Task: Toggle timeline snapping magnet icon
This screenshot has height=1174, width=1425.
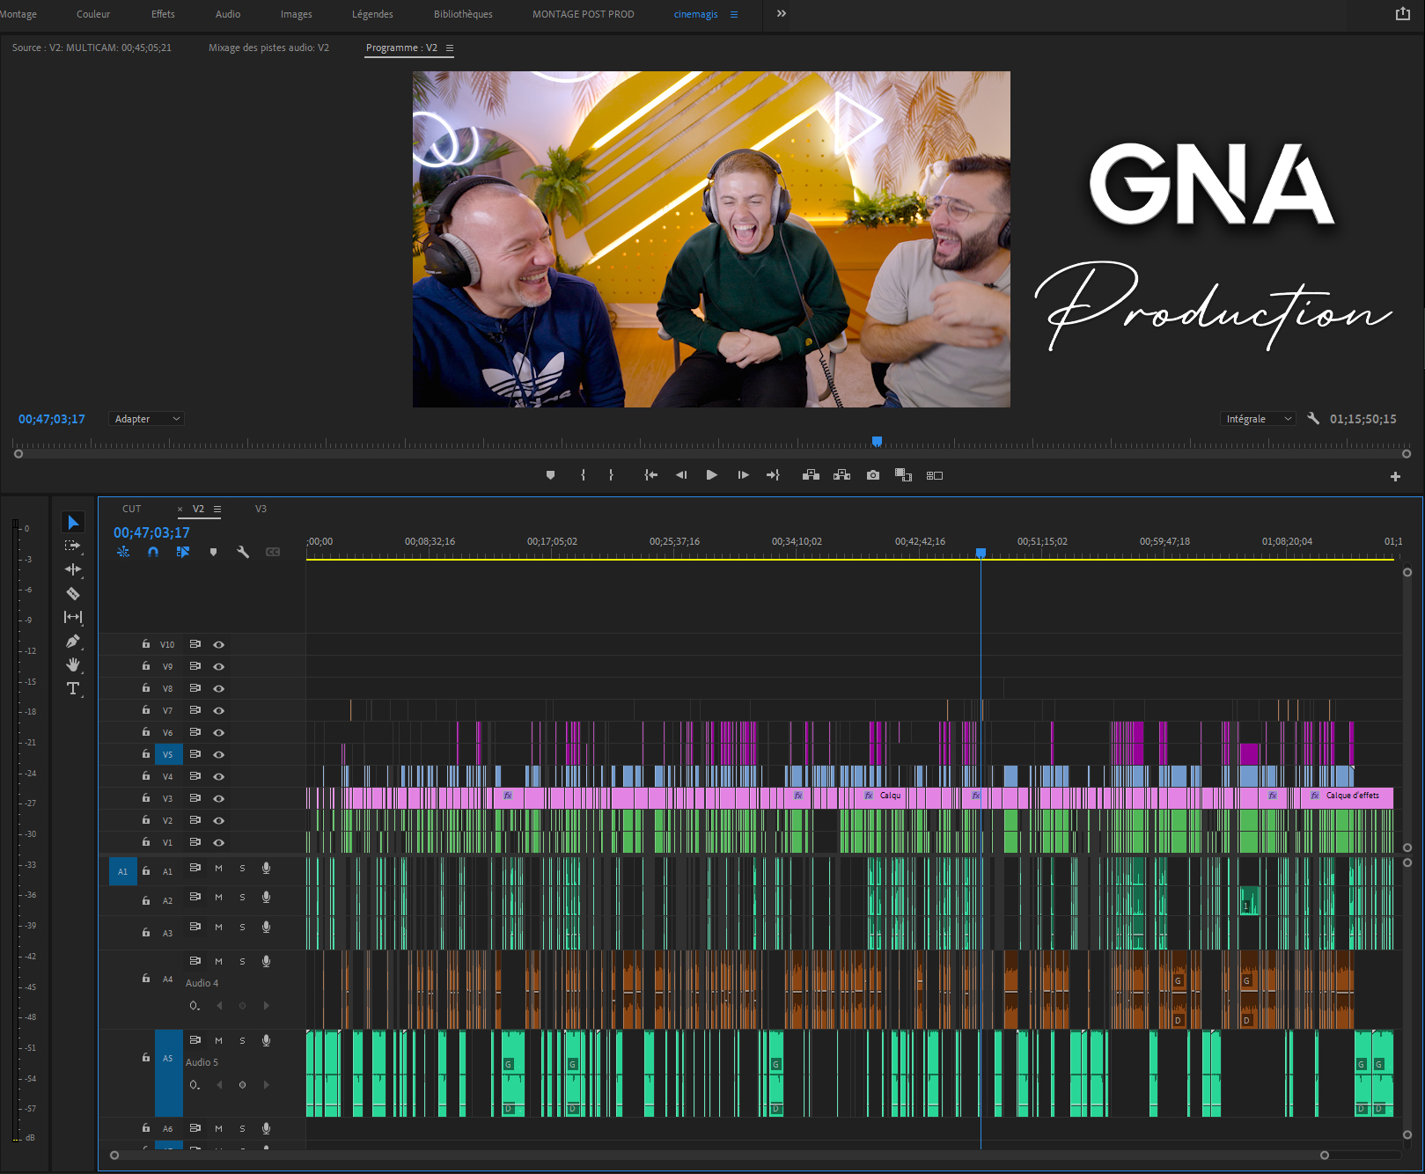Action: point(153,552)
